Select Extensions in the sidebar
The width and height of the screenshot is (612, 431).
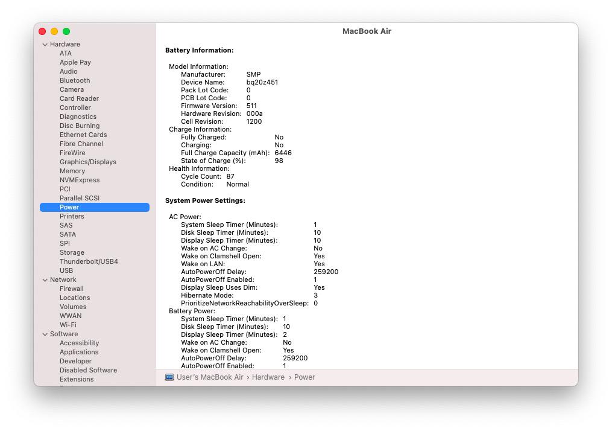[77, 379]
